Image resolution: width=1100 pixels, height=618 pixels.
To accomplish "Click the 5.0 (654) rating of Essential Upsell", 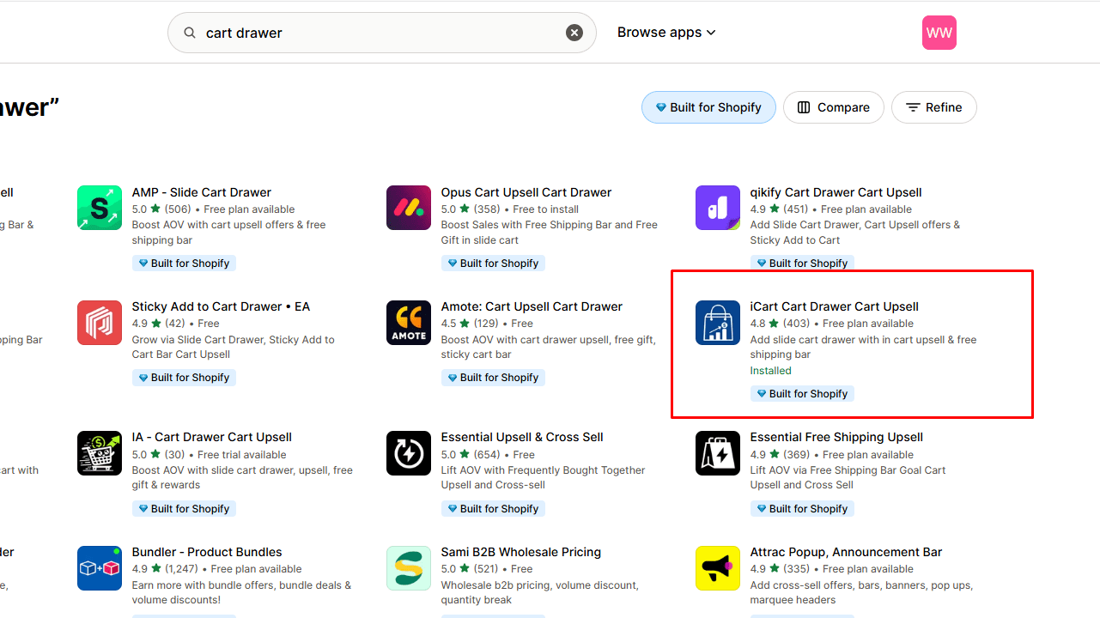I will (x=471, y=455).
